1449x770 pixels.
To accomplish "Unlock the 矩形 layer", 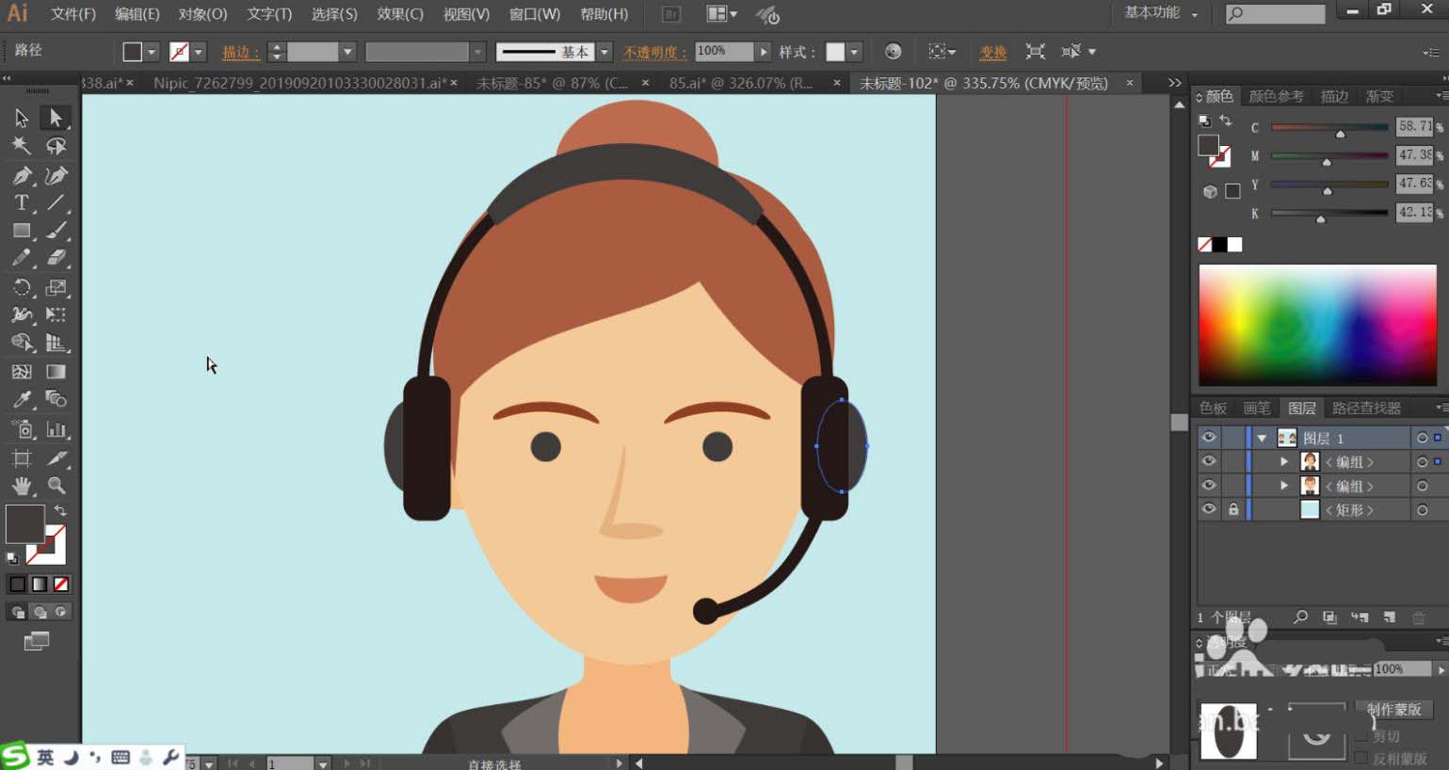I will pyautogui.click(x=1232, y=509).
